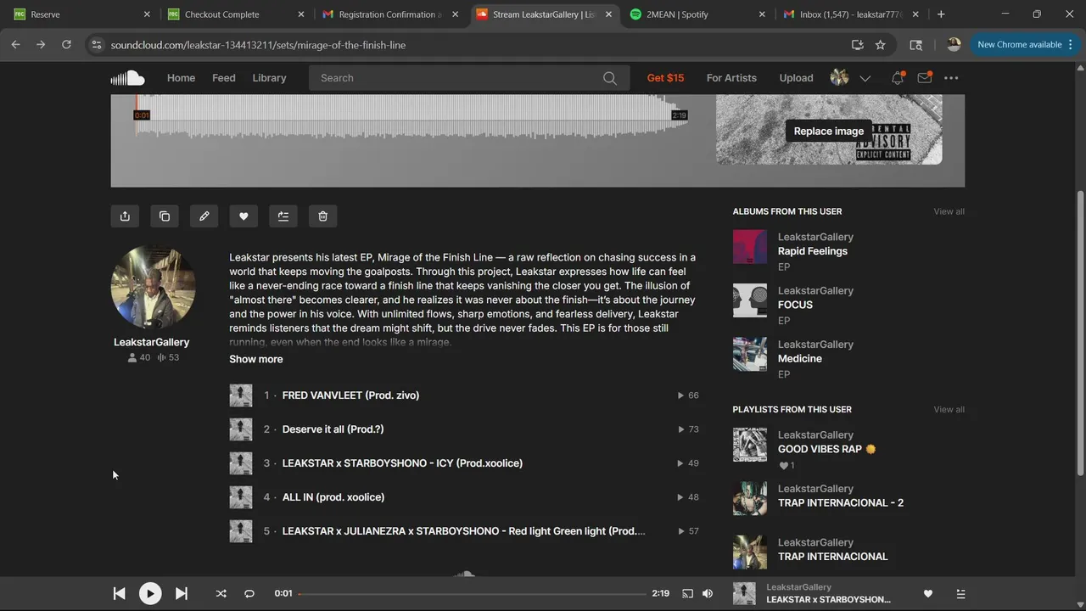Open the notifications bell
The image size is (1086, 611).
pos(897,78)
